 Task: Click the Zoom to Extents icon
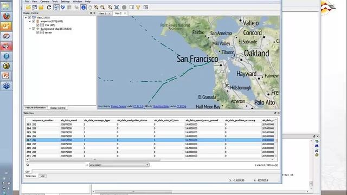click(x=117, y=7)
